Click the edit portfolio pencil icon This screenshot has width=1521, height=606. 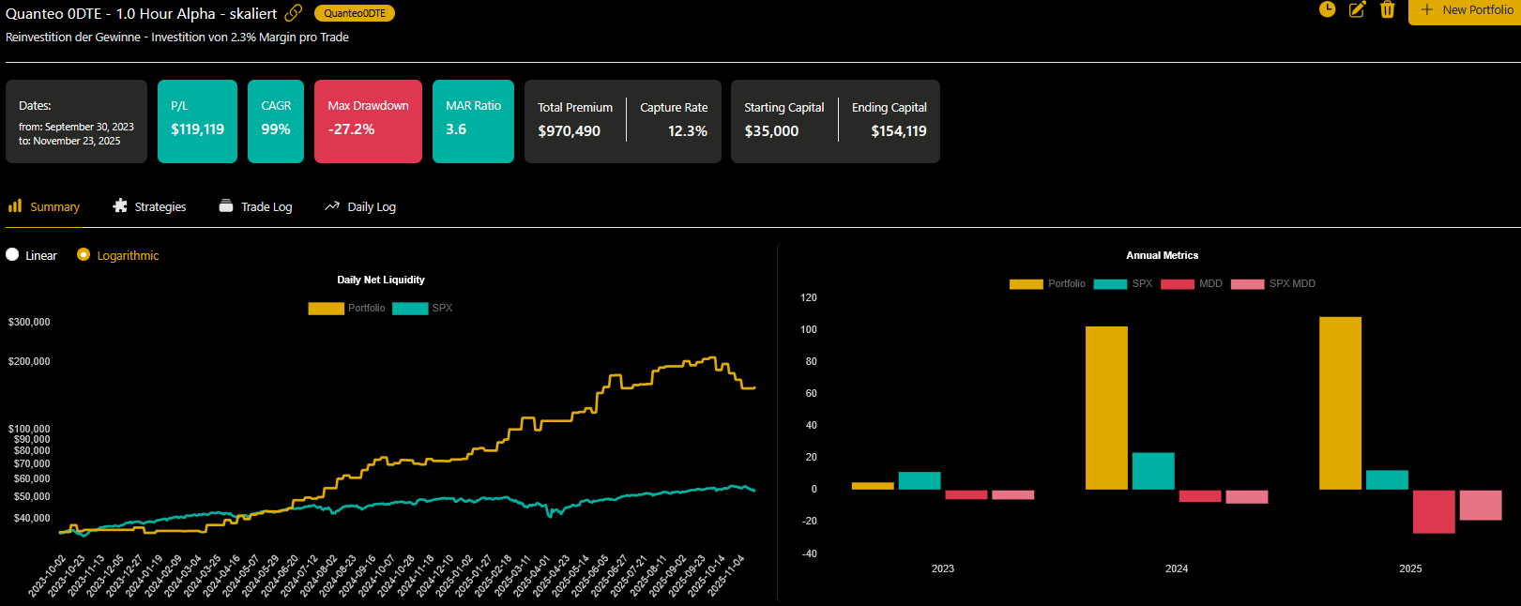point(1357,9)
